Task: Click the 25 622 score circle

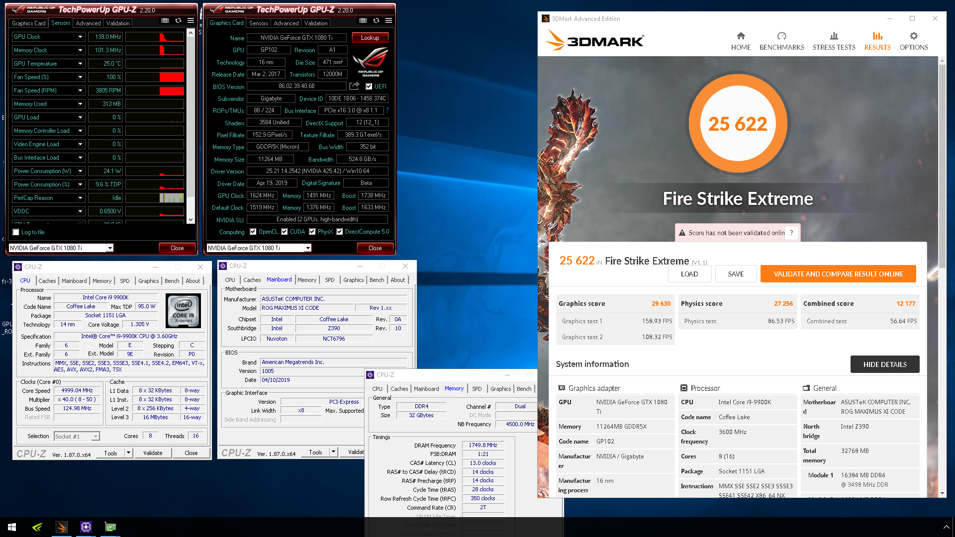Action: pyautogui.click(x=738, y=123)
